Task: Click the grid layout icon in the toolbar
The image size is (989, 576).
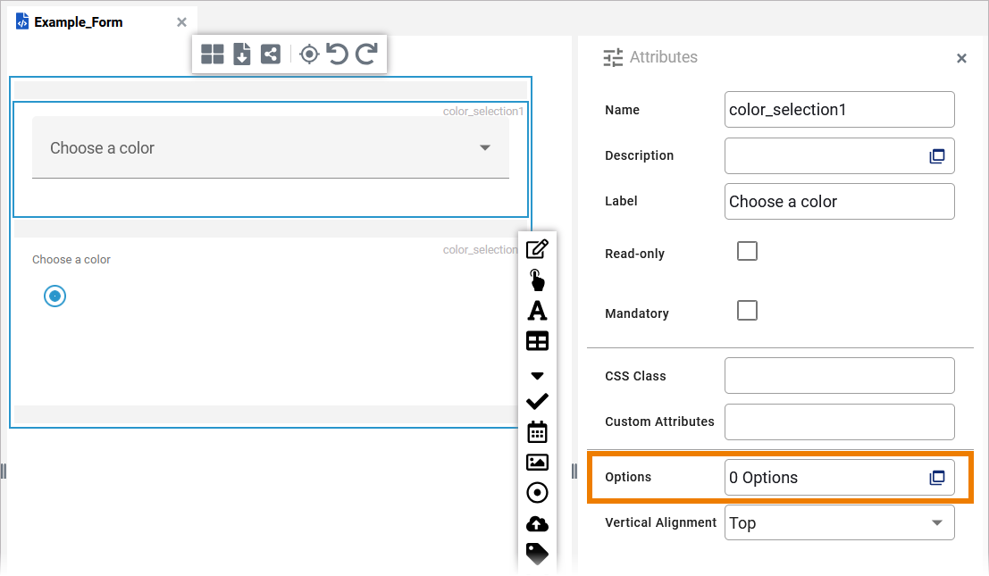Action: pyautogui.click(x=213, y=54)
